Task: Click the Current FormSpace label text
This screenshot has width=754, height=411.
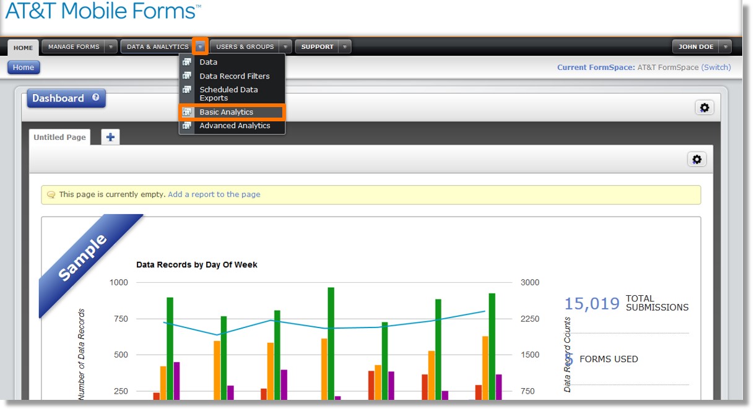Action: point(596,67)
